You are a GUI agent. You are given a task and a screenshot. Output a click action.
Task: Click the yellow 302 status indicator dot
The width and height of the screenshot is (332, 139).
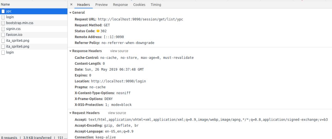pos(98,31)
